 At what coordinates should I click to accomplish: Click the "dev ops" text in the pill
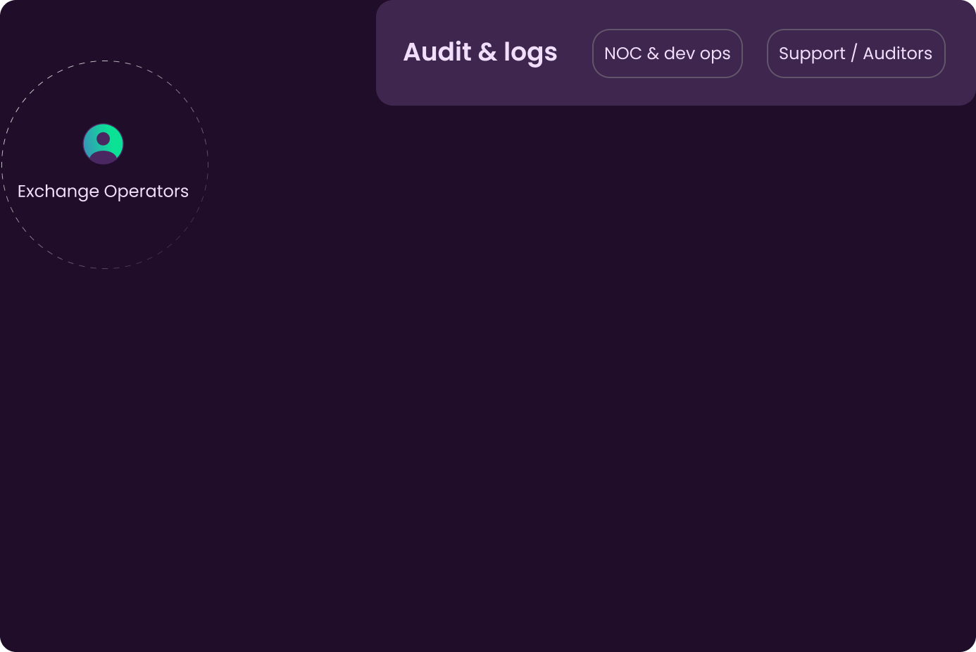tap(697, 54)
